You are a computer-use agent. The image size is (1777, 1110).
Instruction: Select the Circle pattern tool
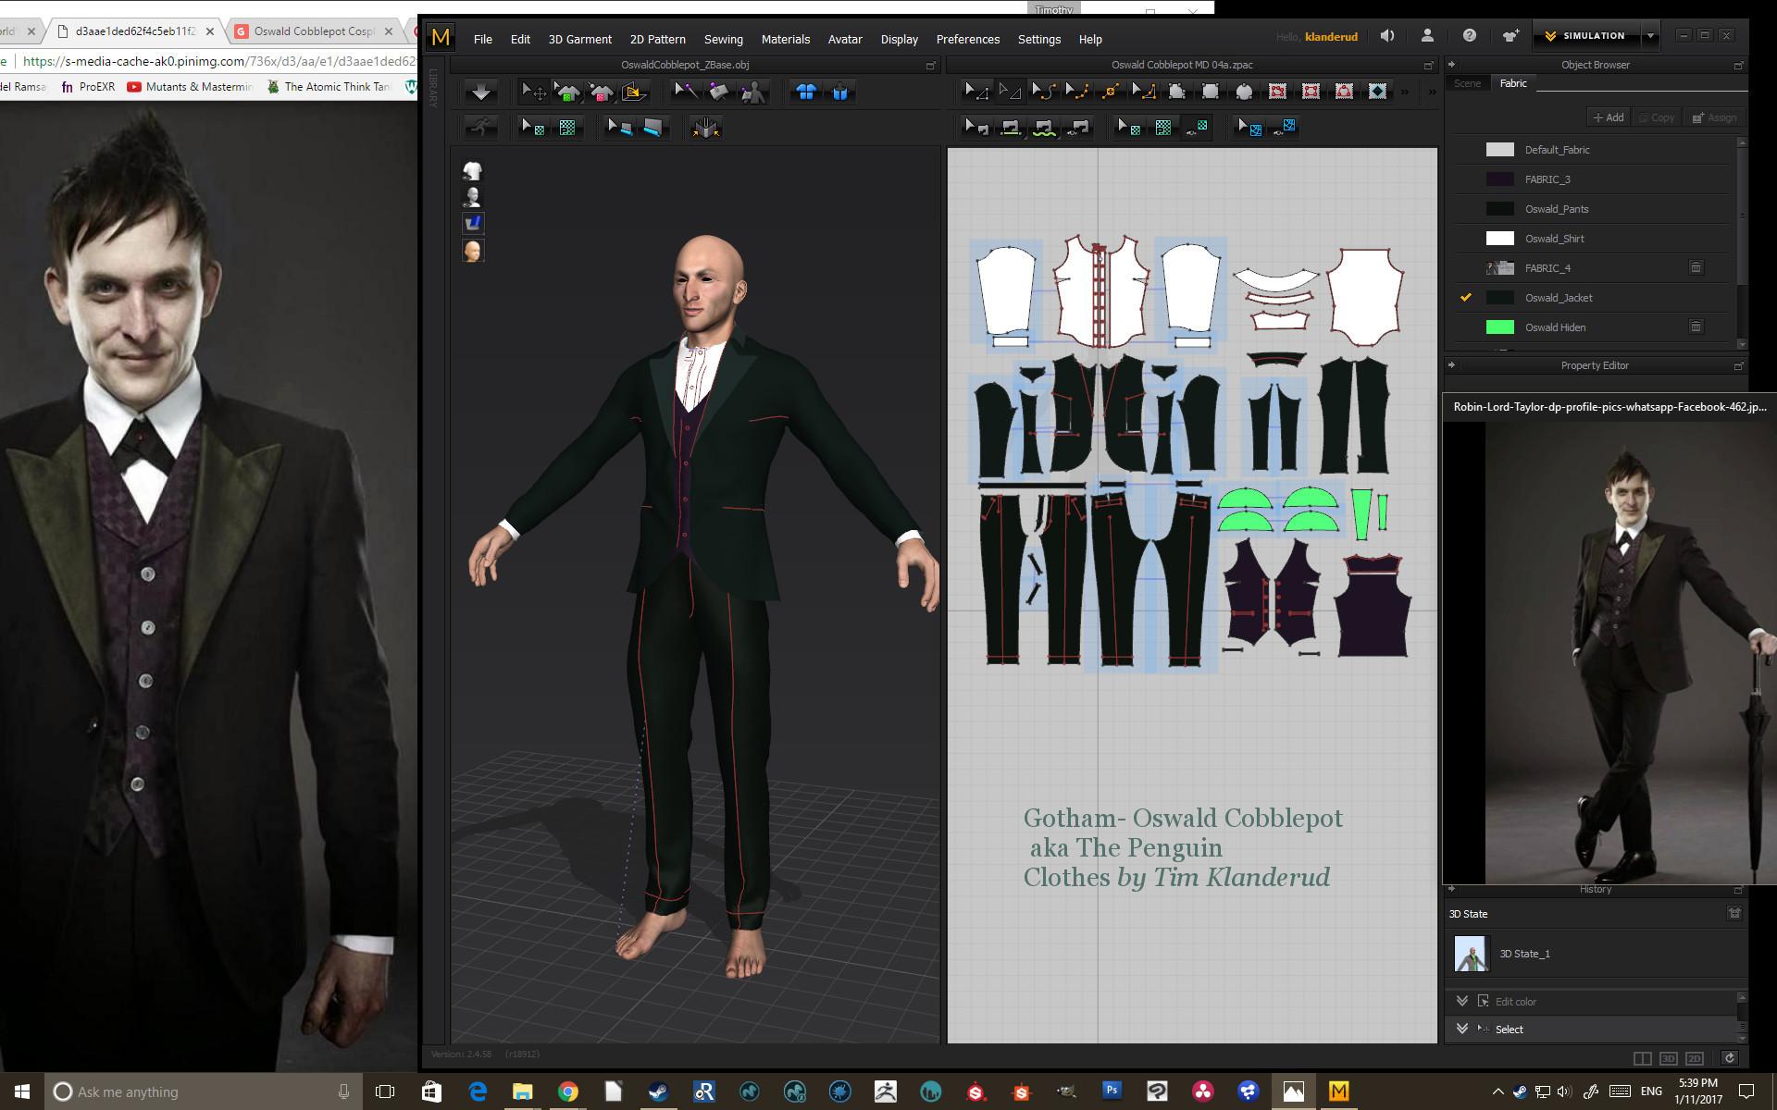pyautogui.click(x=1244, y=92)
